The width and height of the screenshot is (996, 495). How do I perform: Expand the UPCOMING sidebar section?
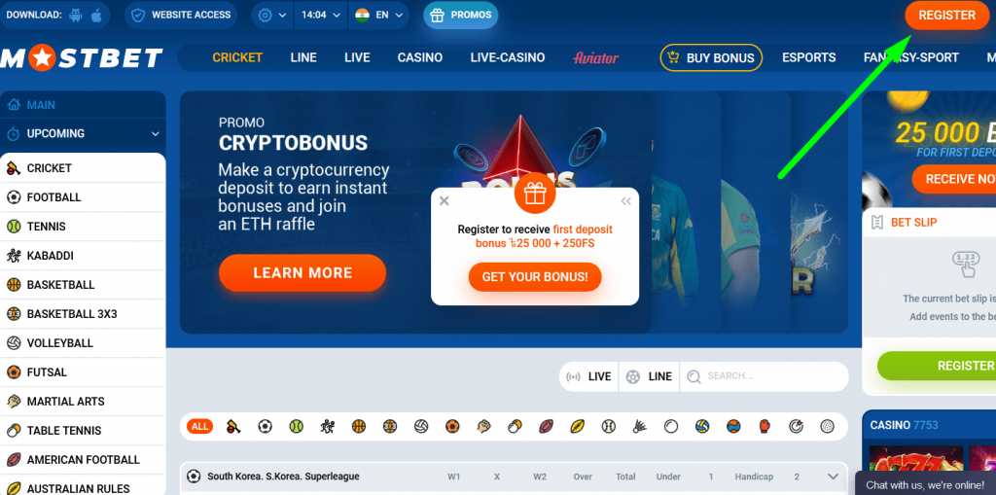(83, 134)
